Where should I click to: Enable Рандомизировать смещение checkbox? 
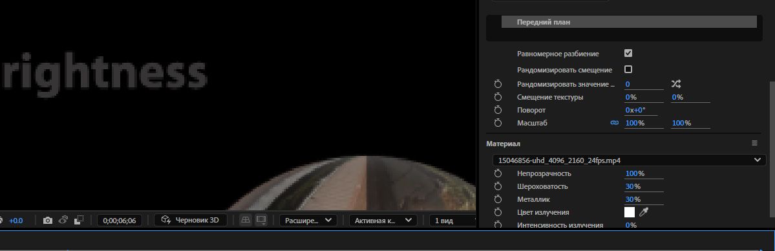click(x=628, y=69)
